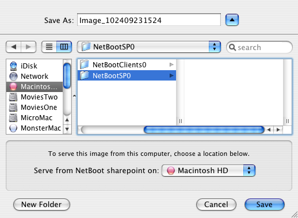Screen dimensions: 298x218
Task: Select the NetBootSP0 folder row
Action: pos(127,75)
